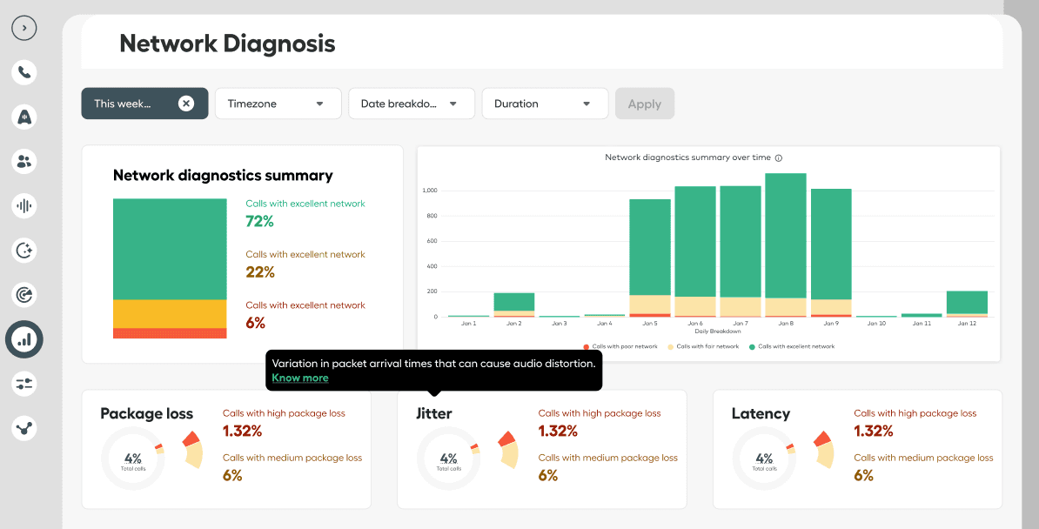This screenshot has height=529, width=1039.
Task: Open the Duration dropdown
Action: 544,104
